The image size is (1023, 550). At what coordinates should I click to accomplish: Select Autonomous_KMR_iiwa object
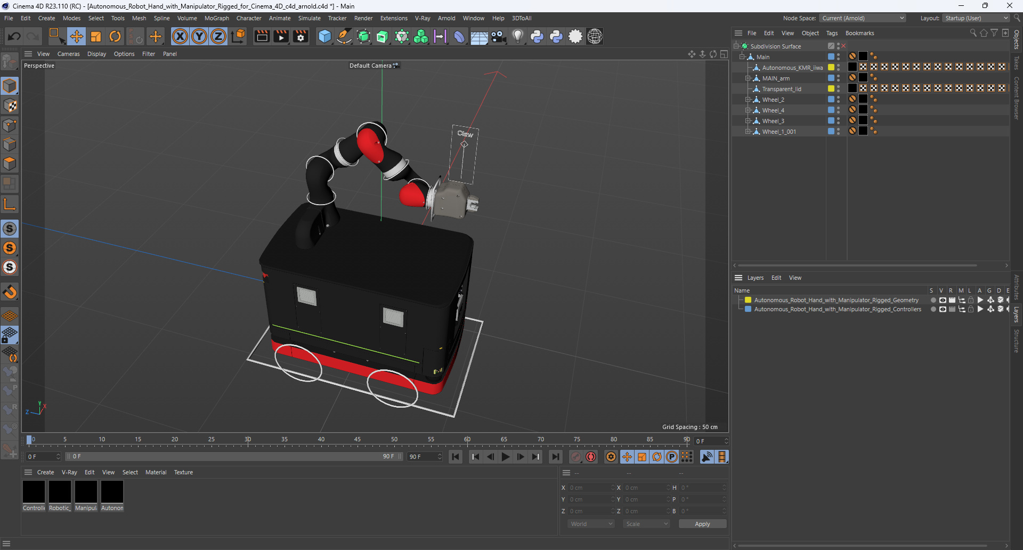coord(792,68)
